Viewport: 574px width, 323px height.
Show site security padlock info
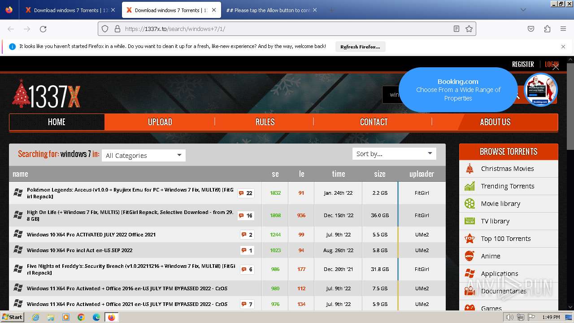coord(117,29)
